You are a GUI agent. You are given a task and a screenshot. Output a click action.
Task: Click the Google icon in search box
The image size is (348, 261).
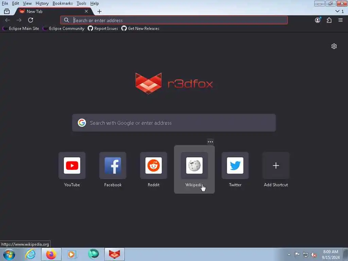coord(82,123)
